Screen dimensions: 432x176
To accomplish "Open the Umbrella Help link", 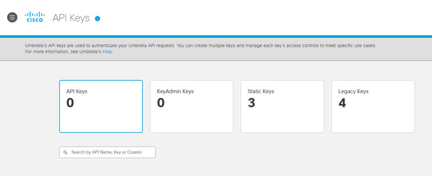I will (107, 51).
